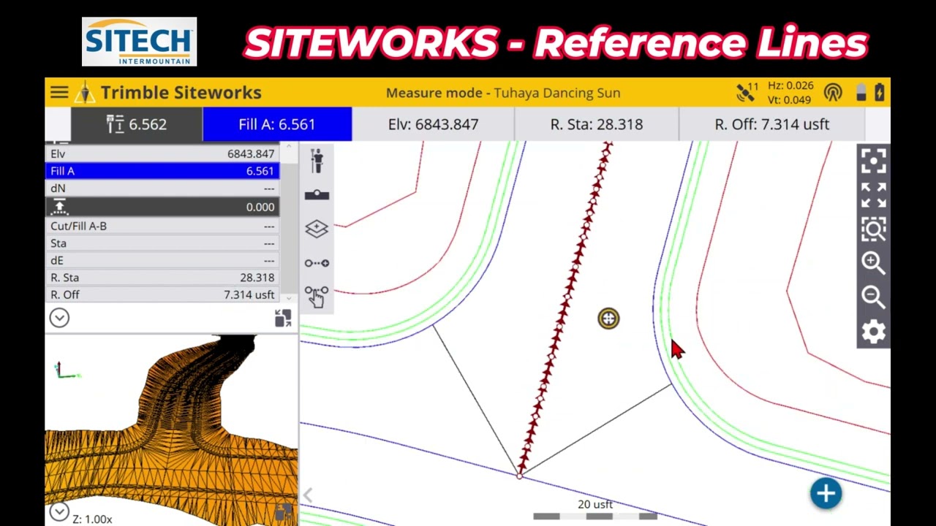Viewport: 936px width, 526px height.
Task: Check the receiver battery icon
Action: tap(861, 92)
